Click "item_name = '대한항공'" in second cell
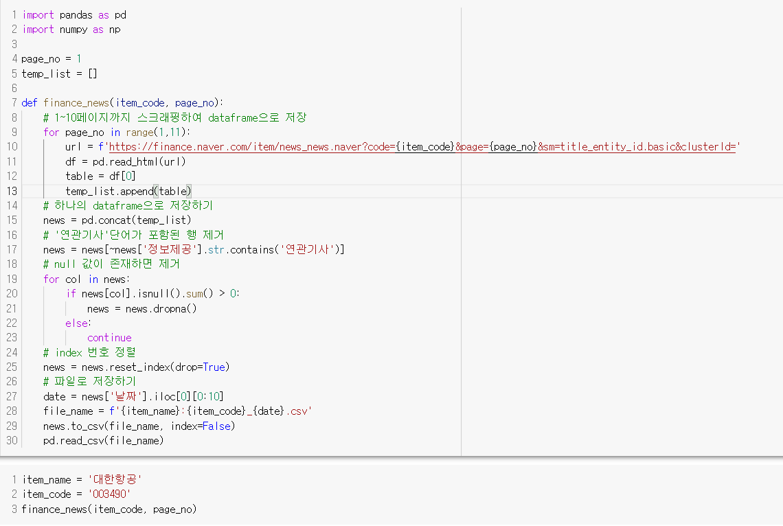783x526 pixels. [82, 479]
